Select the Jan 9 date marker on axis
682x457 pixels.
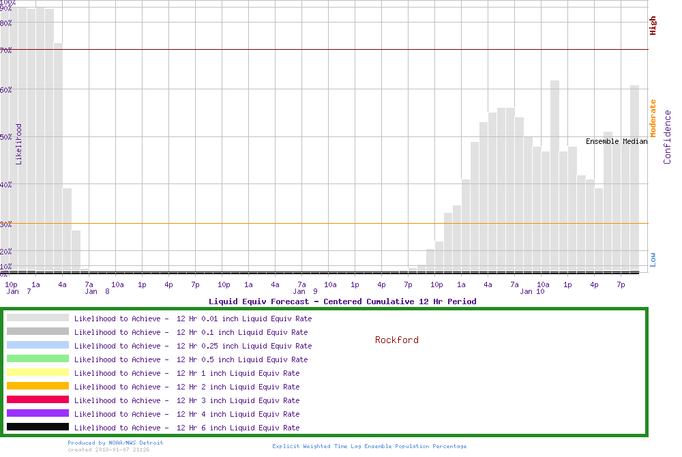tap(306, 291)
